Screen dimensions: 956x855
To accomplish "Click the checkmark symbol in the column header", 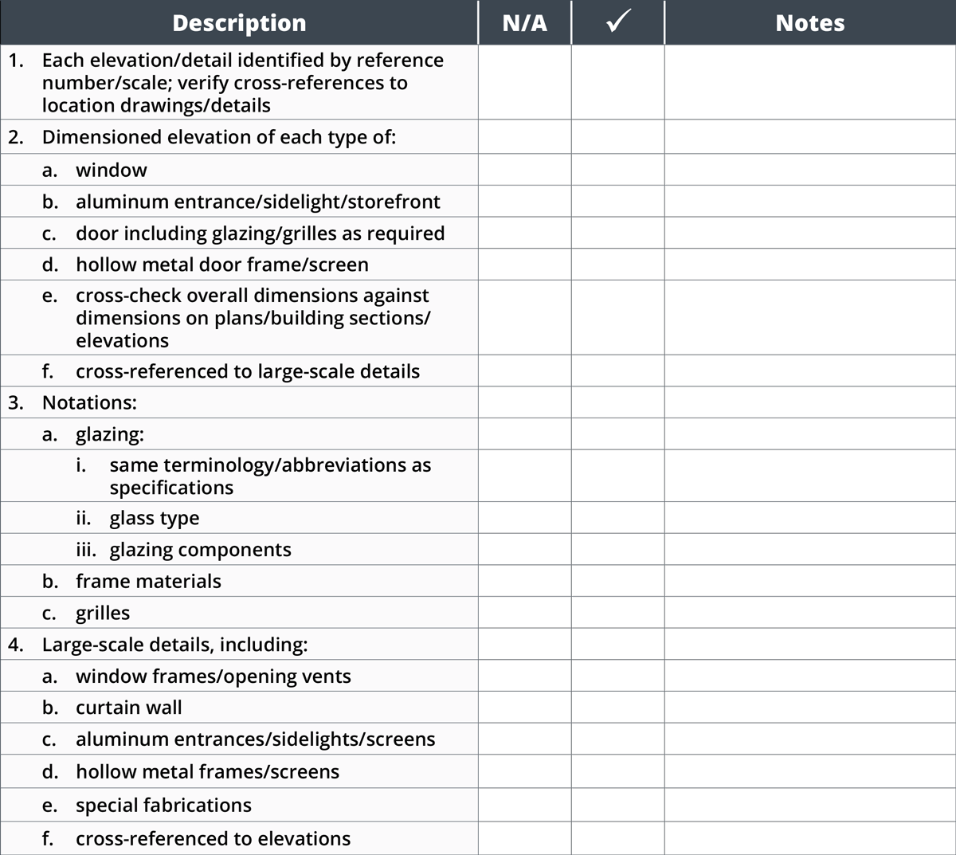I will (x=618, y=22).
